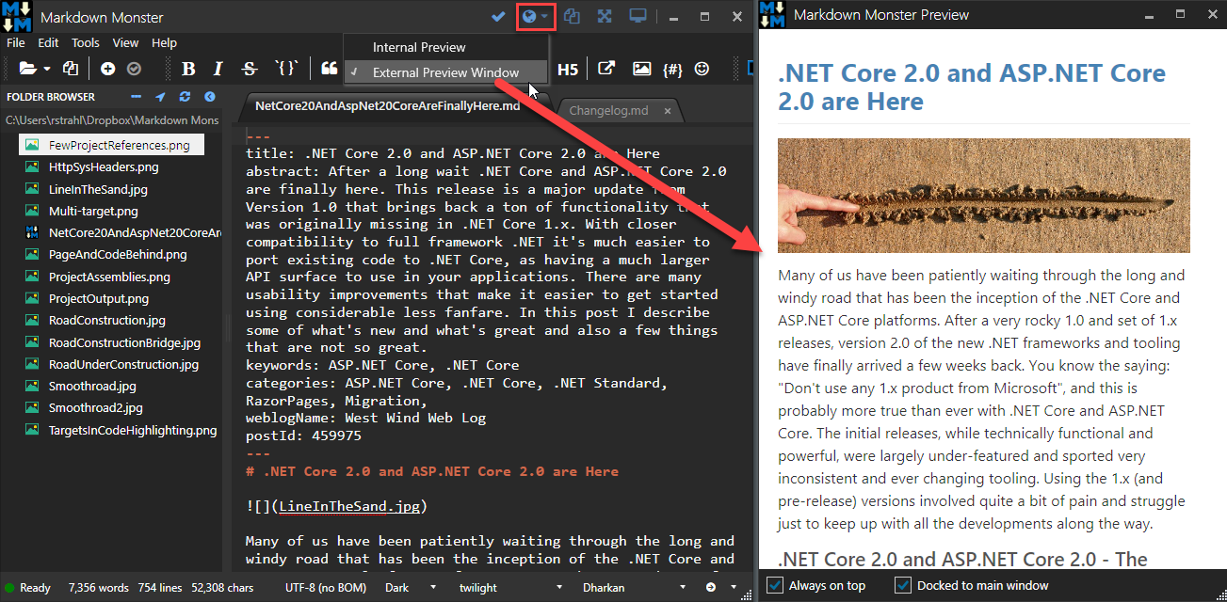Click the UTF-8 (no BOM) encoding status
This screenshot has height=602, width=1227.
(326, 588)
